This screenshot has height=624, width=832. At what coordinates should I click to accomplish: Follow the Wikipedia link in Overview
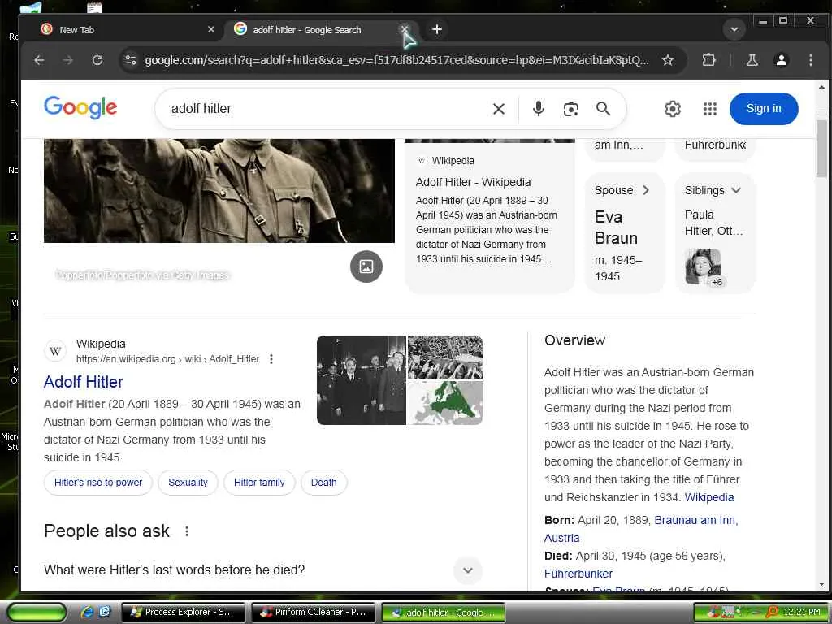(708, 498)
